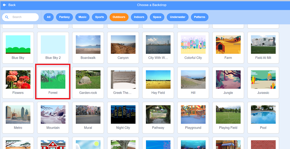Show All backdrop categories
Viewport: 290px width, 149px height.
pos(49,17)
